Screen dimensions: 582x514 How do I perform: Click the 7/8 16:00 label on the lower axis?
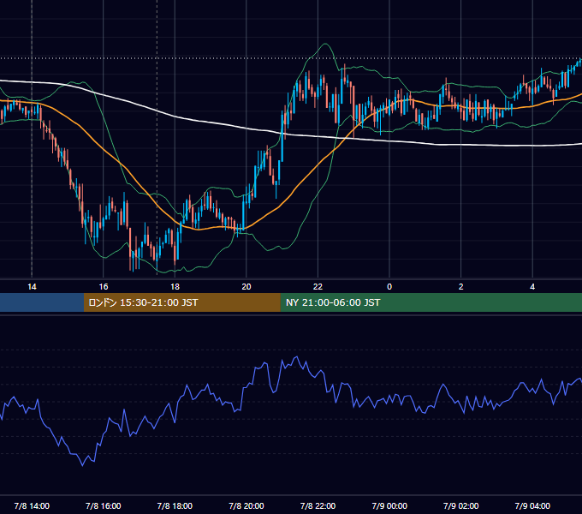point(104,505)
